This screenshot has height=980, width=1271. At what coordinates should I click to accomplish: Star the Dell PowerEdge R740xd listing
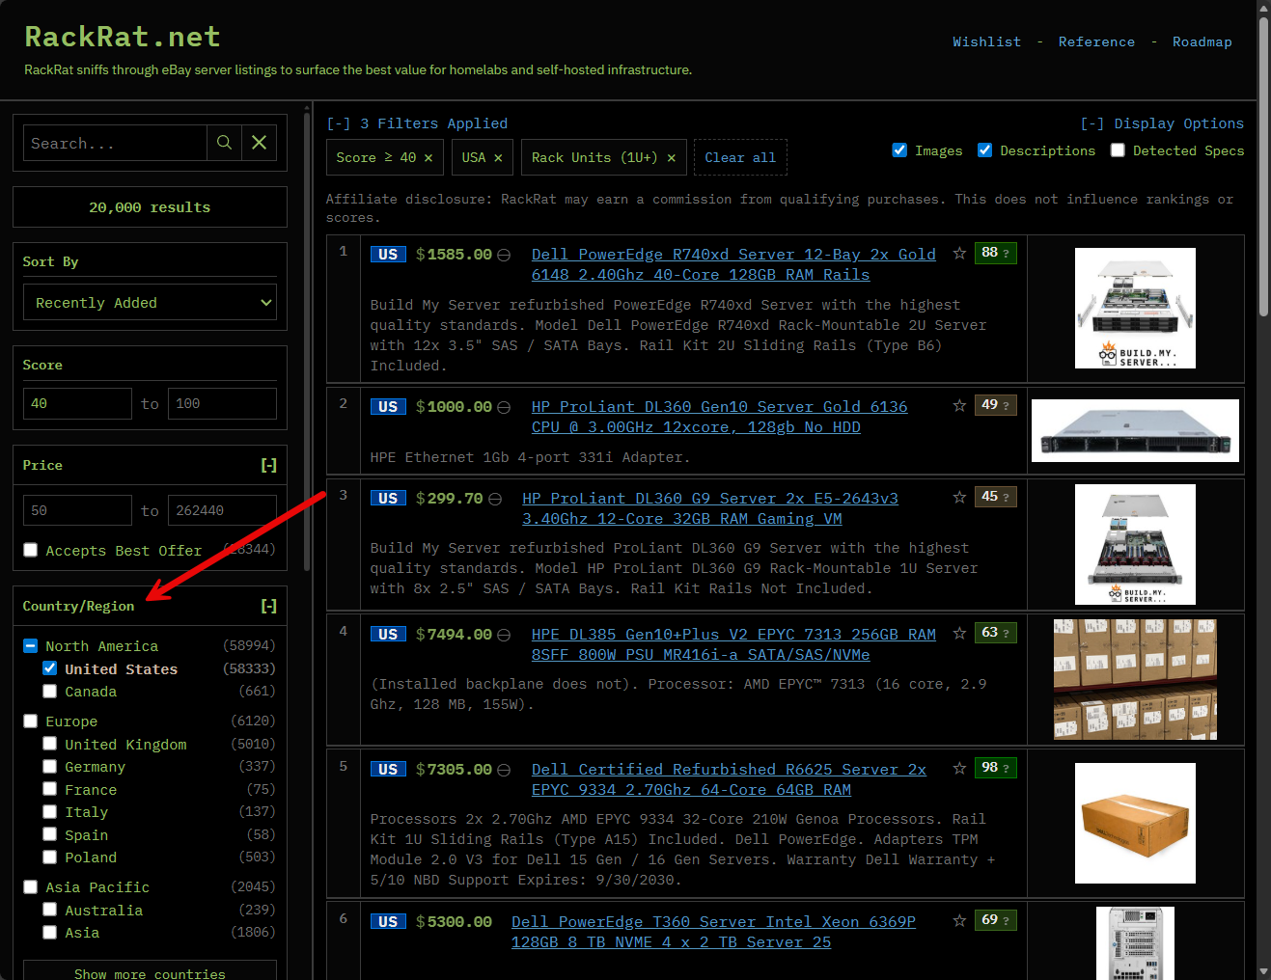(959, 253)
